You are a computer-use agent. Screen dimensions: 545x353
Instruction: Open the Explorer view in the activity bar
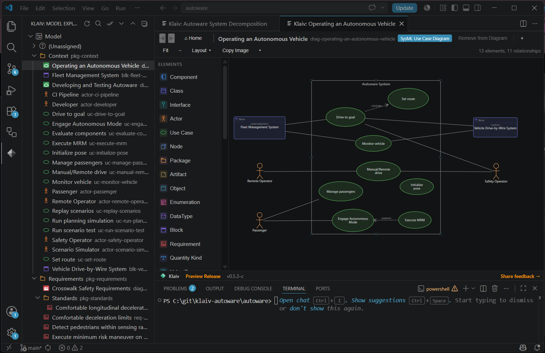coord(11,26)
